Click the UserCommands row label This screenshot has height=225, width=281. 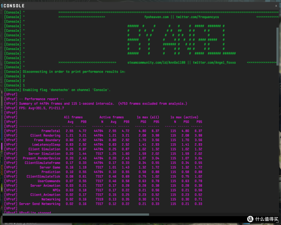coord(49,181)
